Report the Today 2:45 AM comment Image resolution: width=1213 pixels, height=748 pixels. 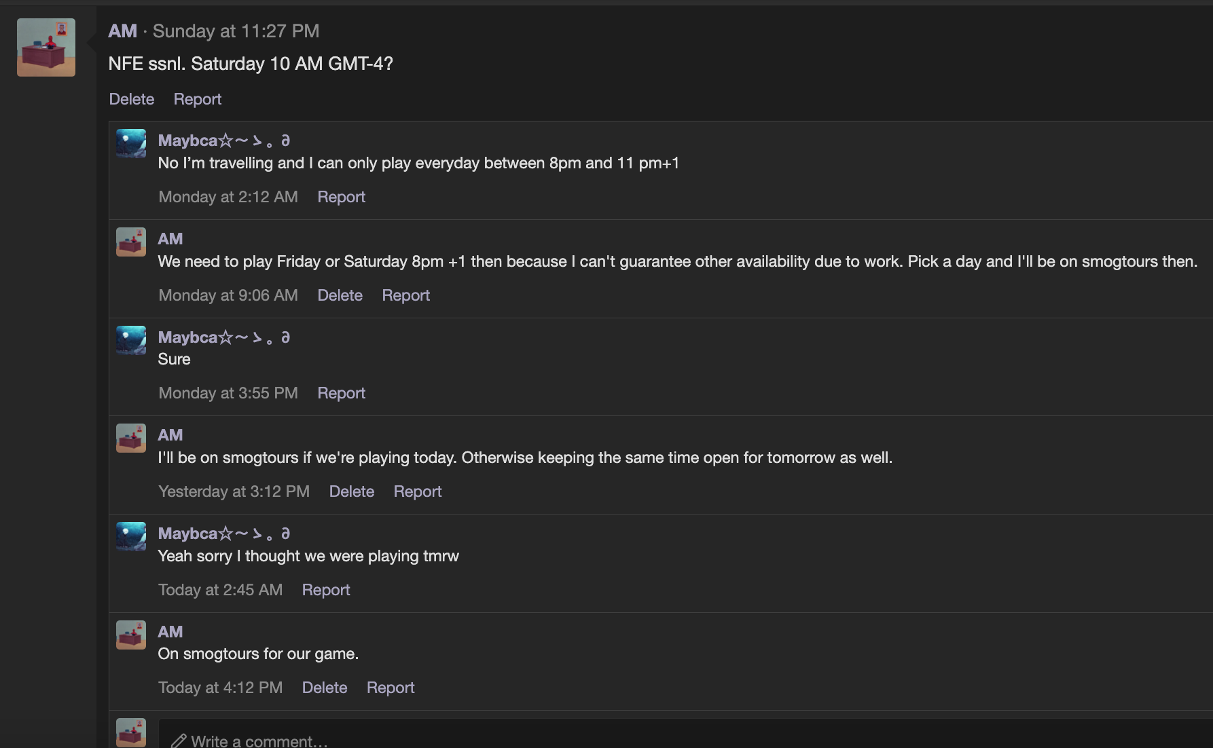coord(326,590)
